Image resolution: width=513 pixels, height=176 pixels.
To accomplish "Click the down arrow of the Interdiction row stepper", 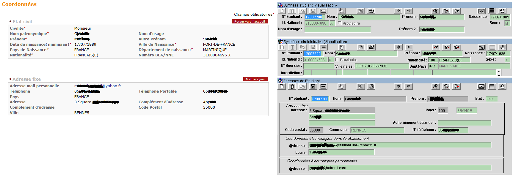I will 499,75.
